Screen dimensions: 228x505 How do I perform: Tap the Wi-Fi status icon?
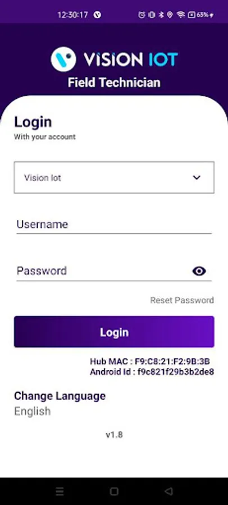[x=181, y=15]
